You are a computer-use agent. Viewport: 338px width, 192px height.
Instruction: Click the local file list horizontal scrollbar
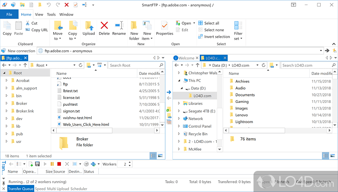coord(257,130)
